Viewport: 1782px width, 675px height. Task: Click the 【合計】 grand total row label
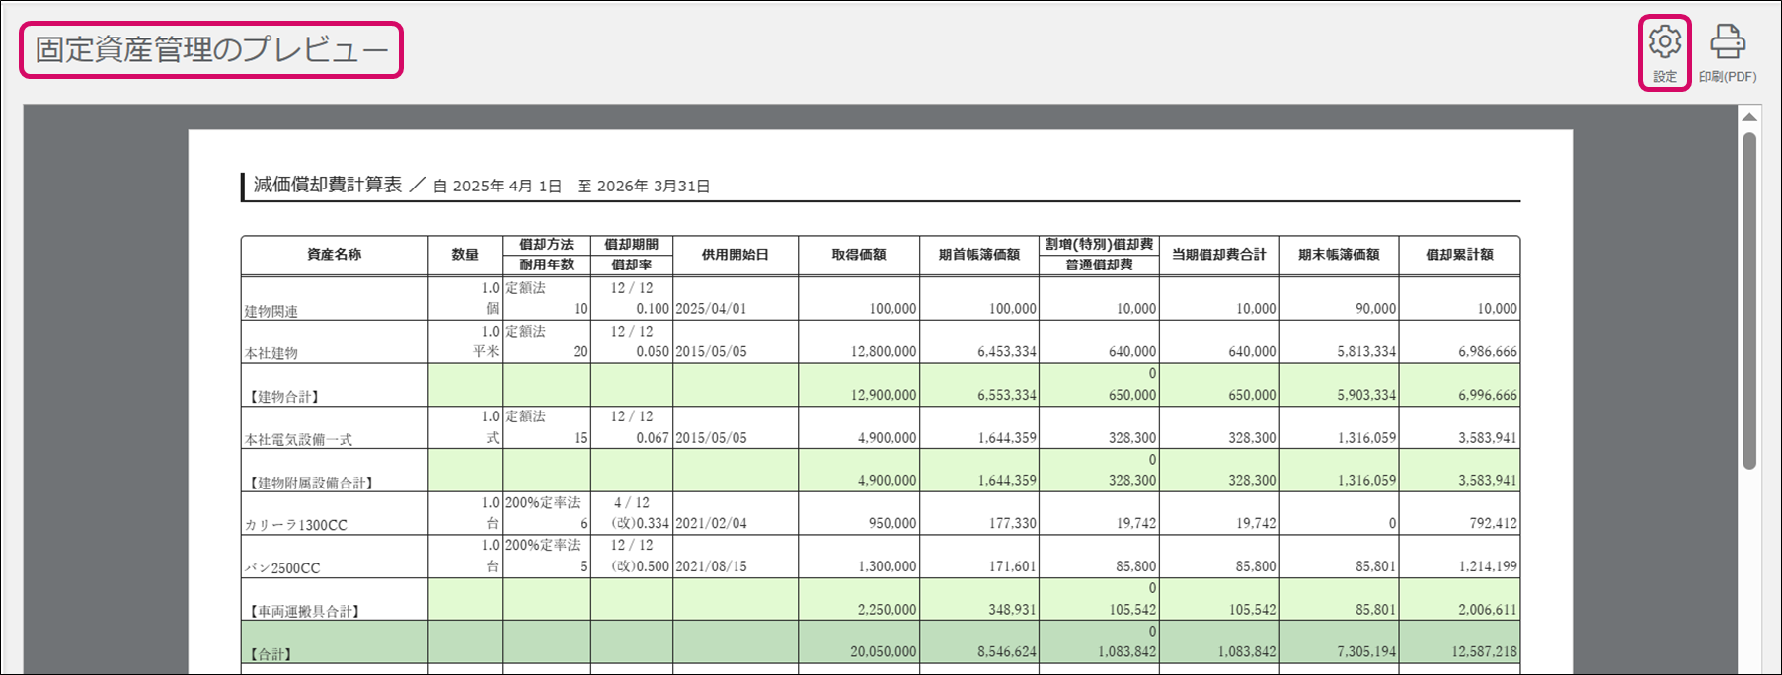pos(270,654)
